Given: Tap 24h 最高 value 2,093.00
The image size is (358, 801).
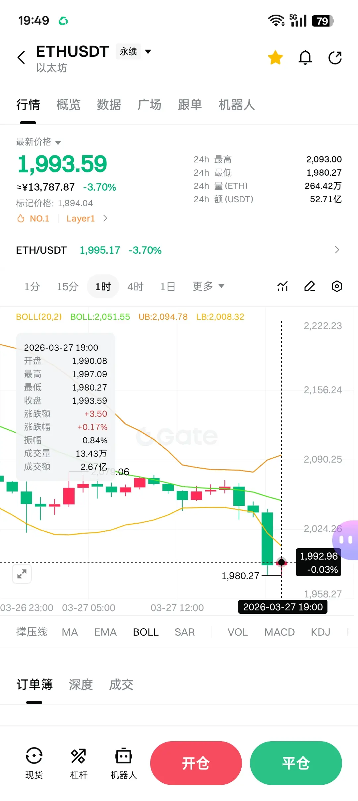Looking at the screenshot, I should pyautogui.click(x=324, y=159).
